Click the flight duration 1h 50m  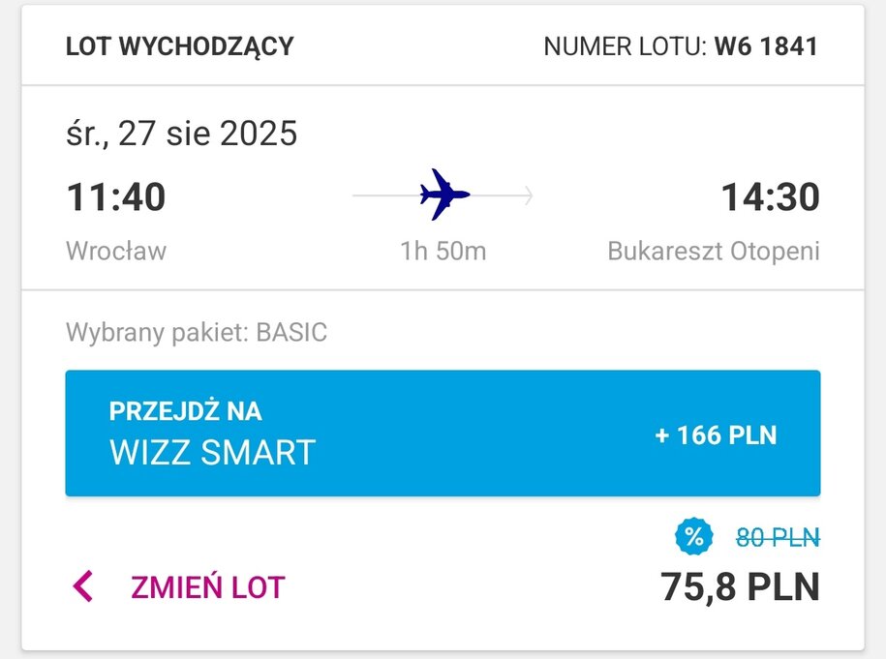click(x=443, y=251)
